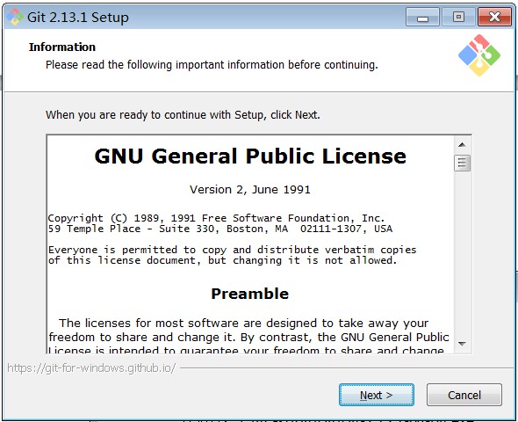
Task: Close the Git 2.13.1 Setup window
Action: (x=494, y=17)
